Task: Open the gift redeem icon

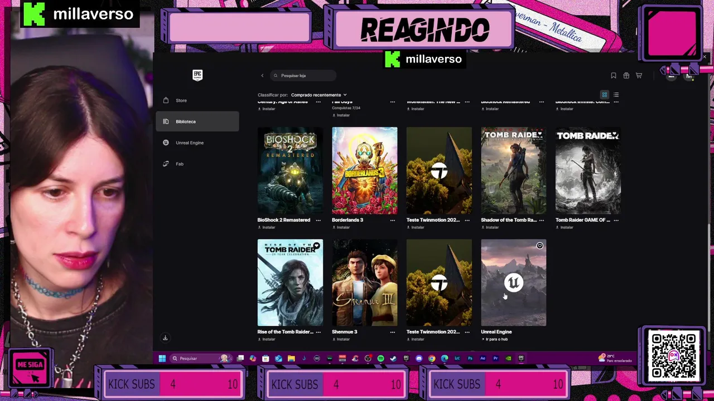Action: (x=626, y=76)
